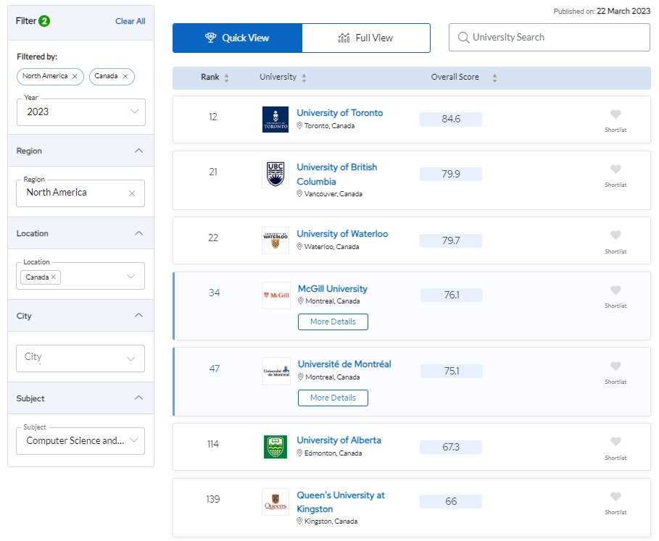Select the Quick View tab
This screenshot has width=659, height=541.
click(237, 38)
